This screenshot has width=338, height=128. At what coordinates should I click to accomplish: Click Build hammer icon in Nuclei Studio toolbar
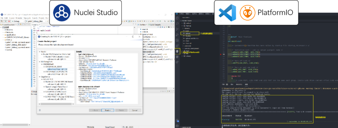click(x=2, y=21)
